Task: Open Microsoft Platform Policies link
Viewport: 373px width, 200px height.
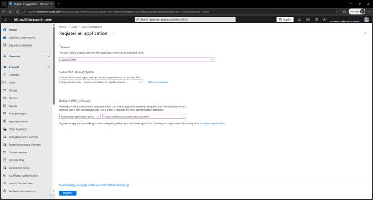Action: pos(94,186)
